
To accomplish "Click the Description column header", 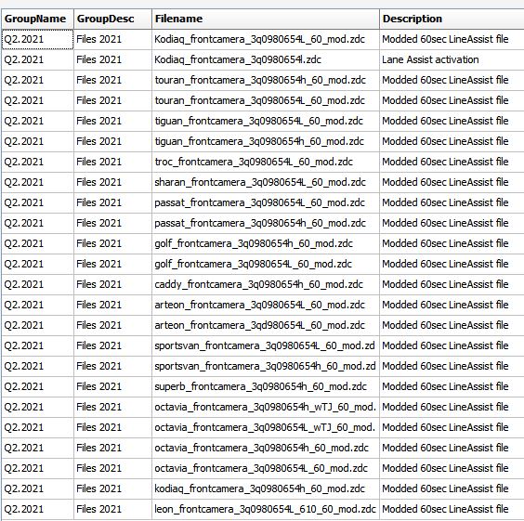I will 452,19.
